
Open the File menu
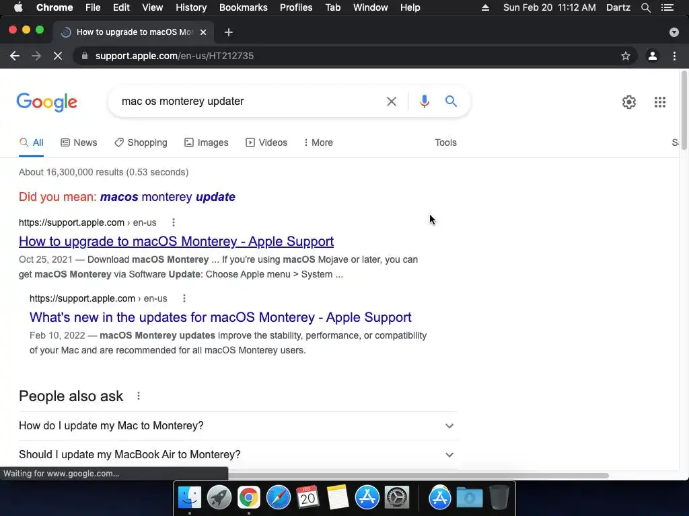[x=93, y=7]
